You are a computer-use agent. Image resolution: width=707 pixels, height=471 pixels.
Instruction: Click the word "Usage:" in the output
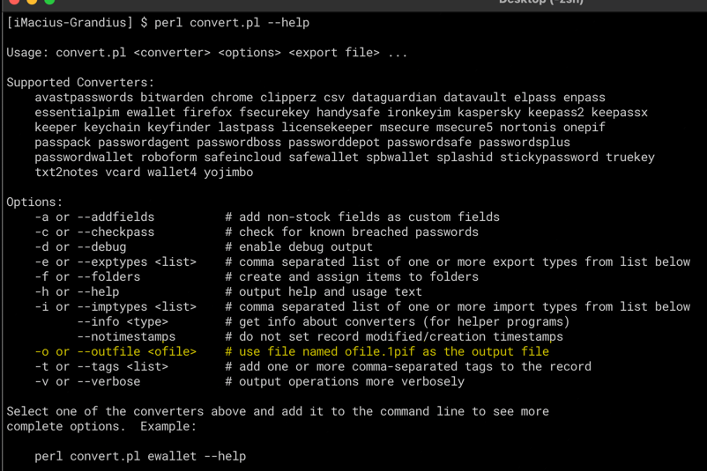click(27, 52)
